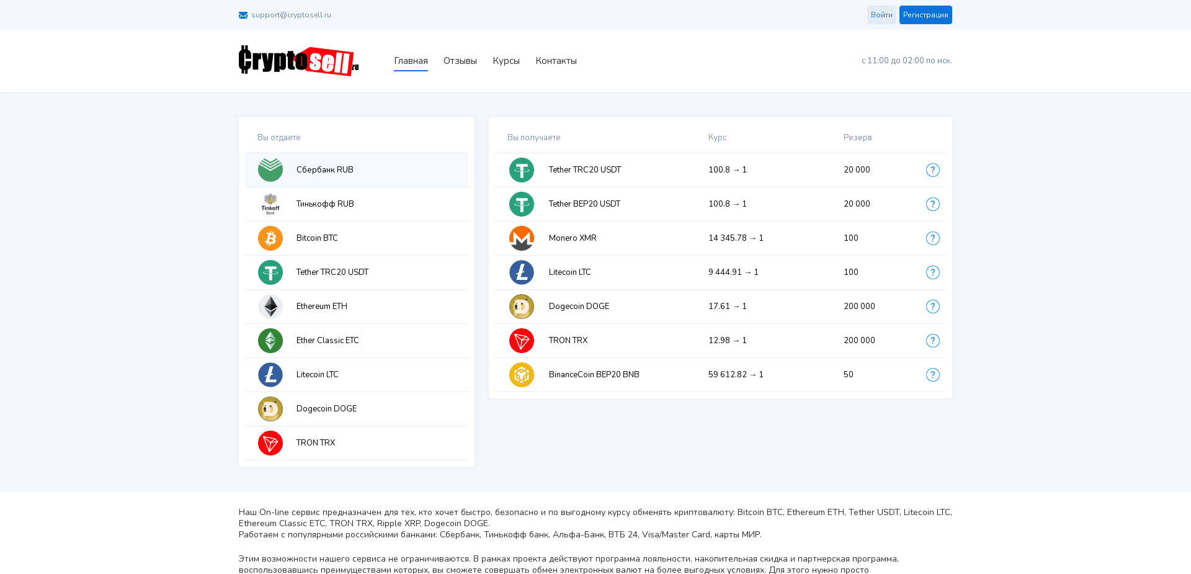This screenshot has width=1191, height=574.
Task: Click the Sberbank RUB bank icon
Action: pyautogui.click(x=270, y=169)
